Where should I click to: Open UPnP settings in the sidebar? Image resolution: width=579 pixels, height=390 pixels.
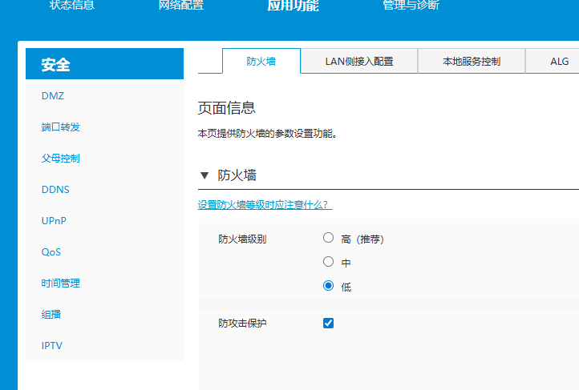click(54, 221)
